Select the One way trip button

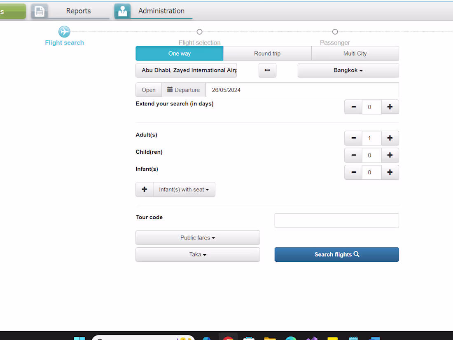coord(179,53)
